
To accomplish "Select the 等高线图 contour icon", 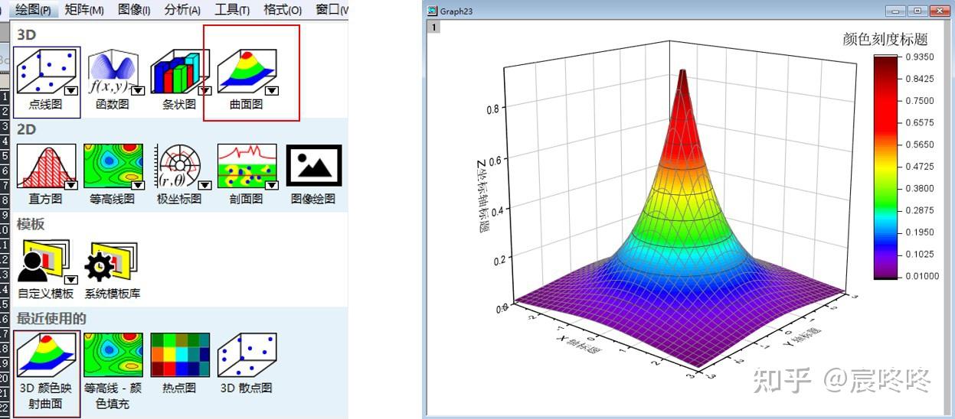I will (x=113, y=167).
